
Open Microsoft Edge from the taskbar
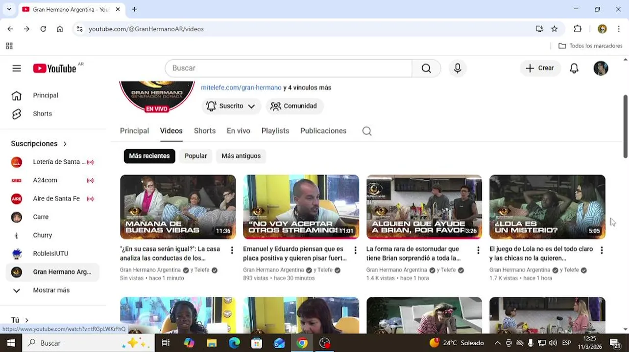[234, 343]
